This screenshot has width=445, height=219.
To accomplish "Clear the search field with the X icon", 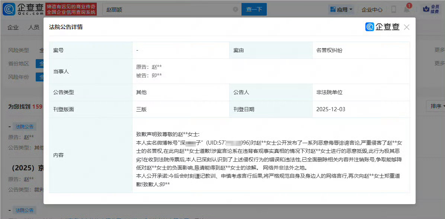I will pos(235,9).
